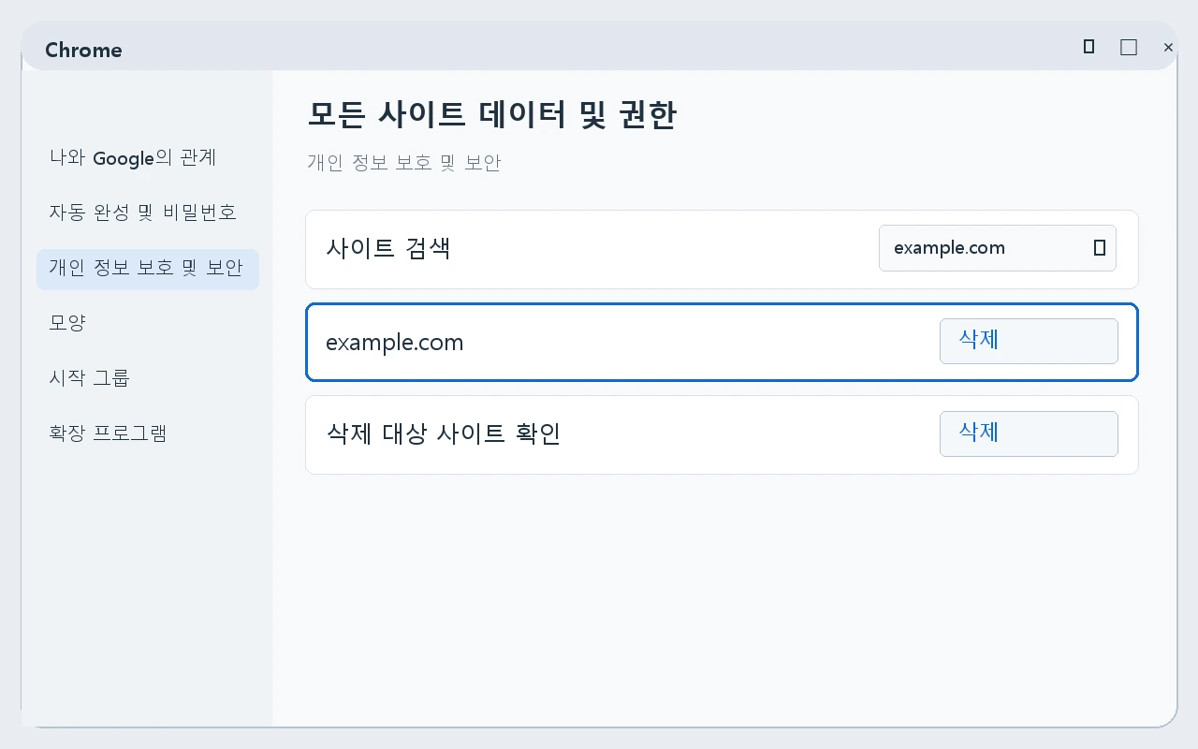Clear the site search field icon
1198x749 pixels.
[x=1100, y=248]
